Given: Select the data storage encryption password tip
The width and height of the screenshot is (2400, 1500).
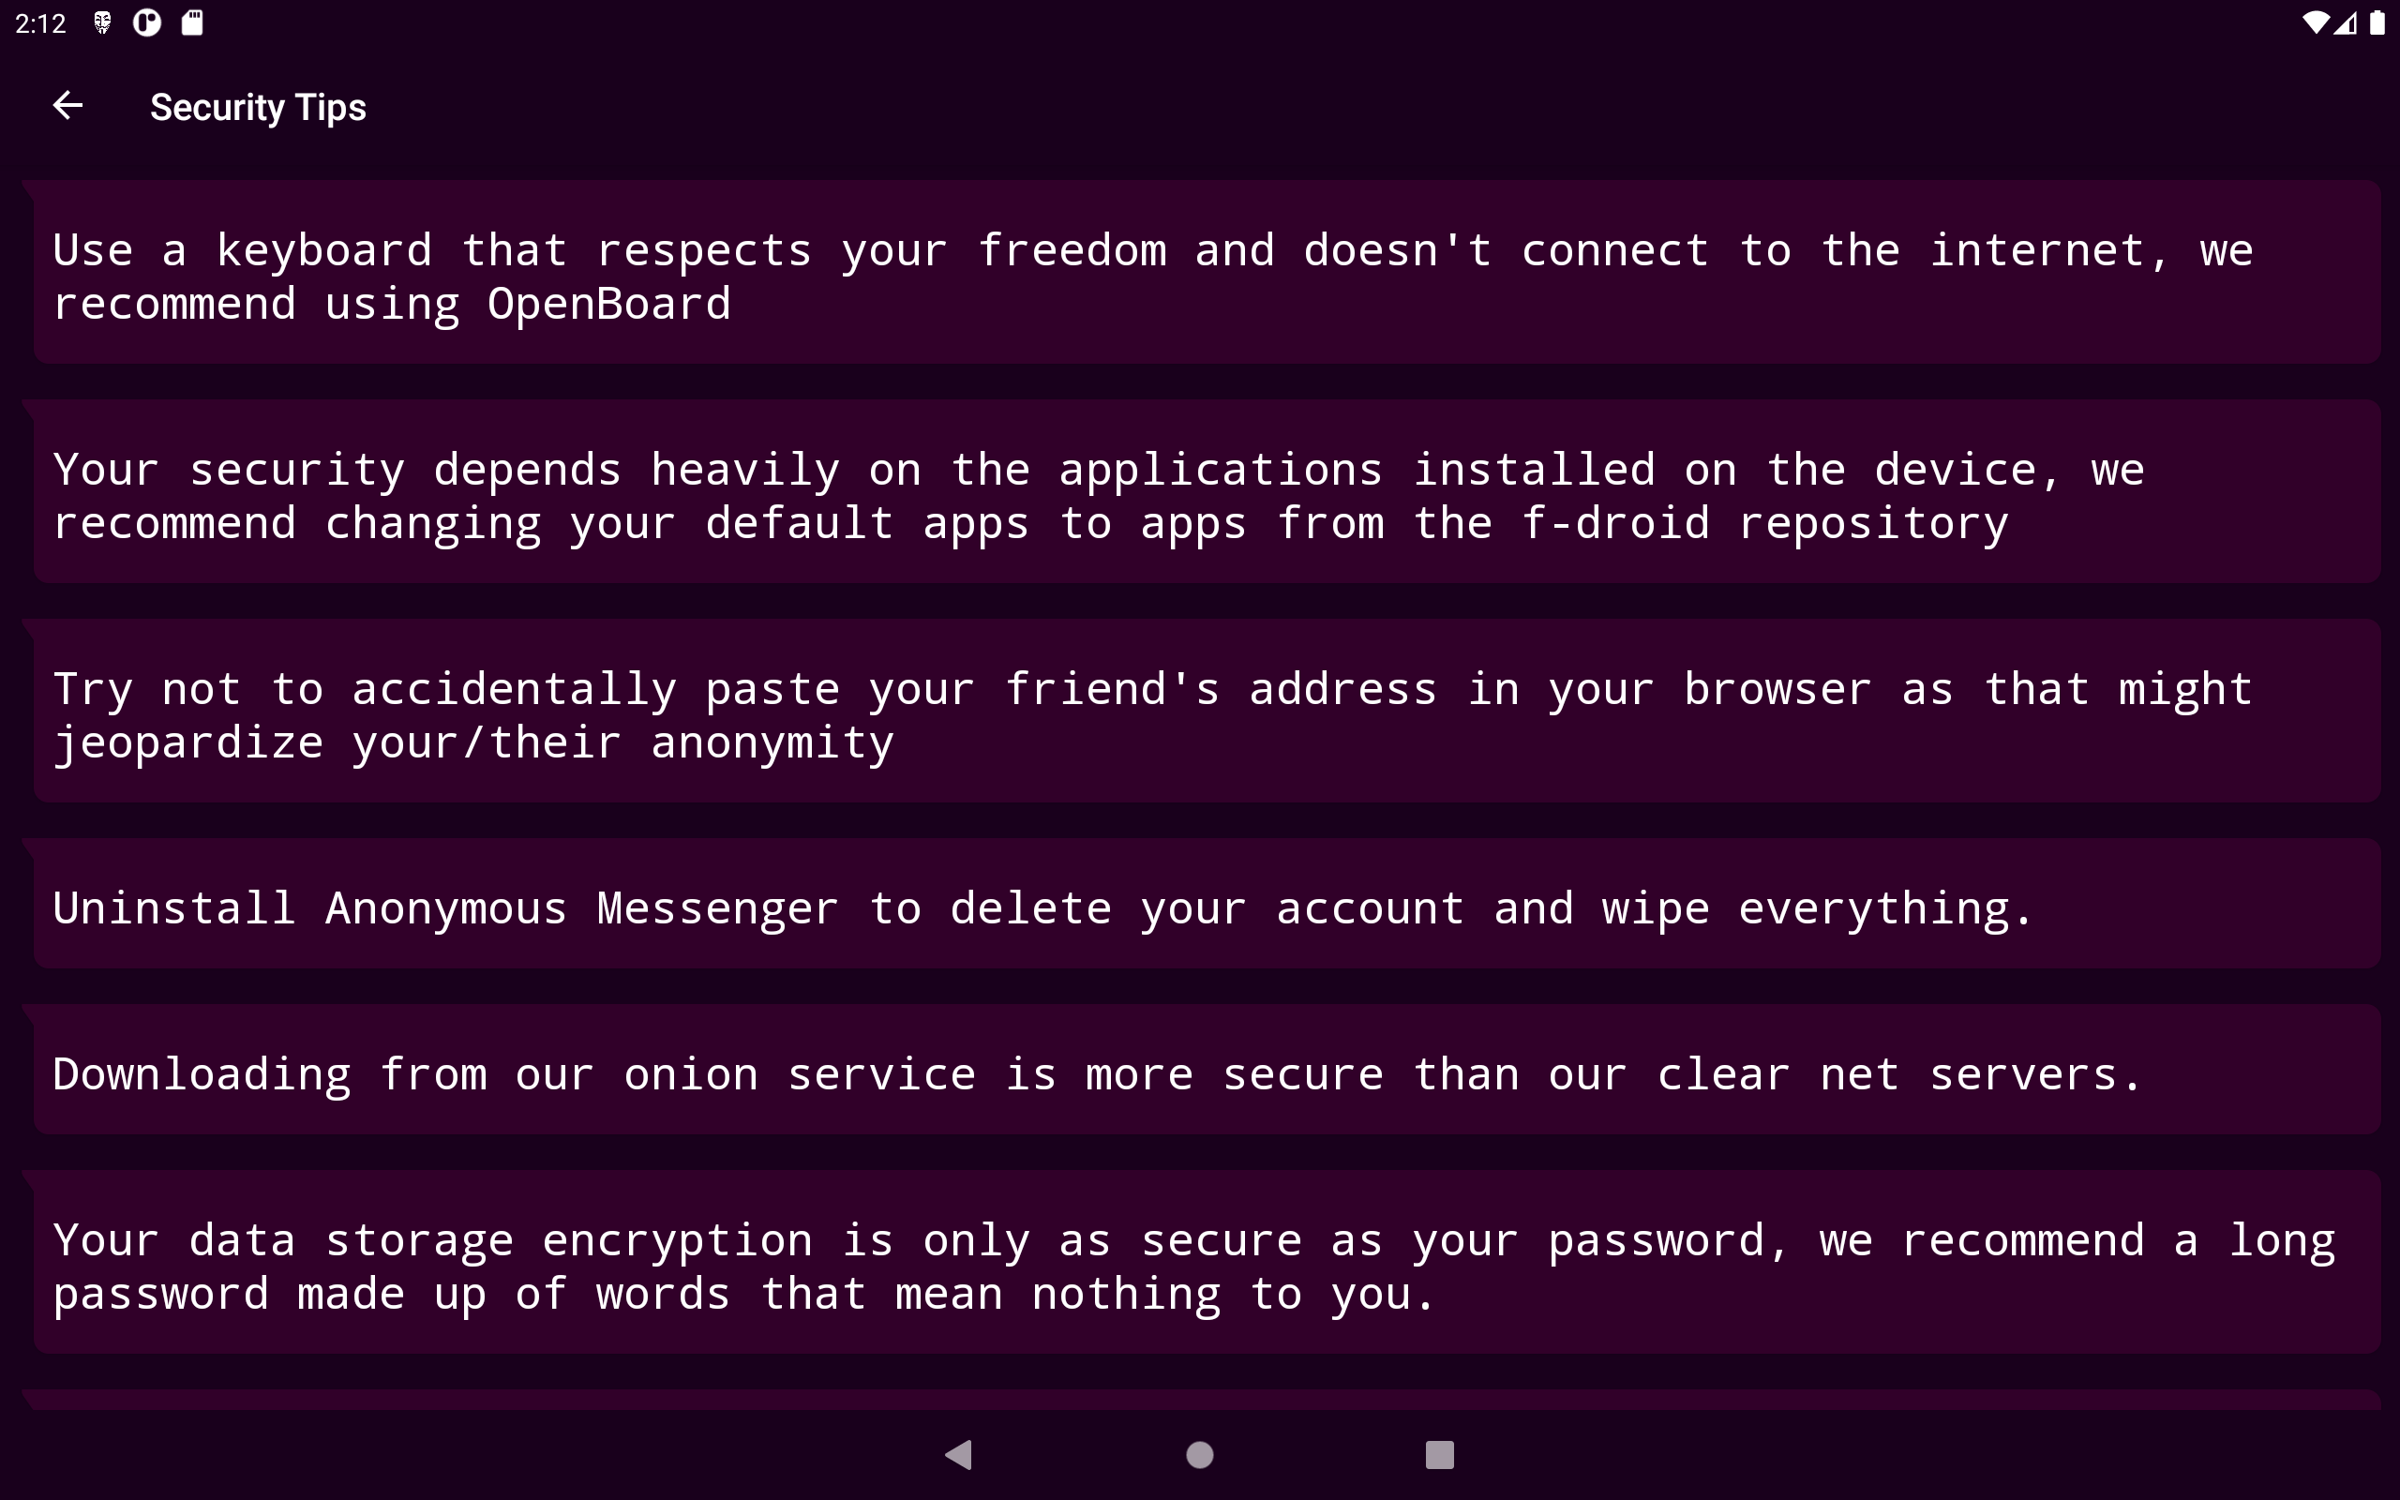Looking at the screenshot, I should 1206,1262.
